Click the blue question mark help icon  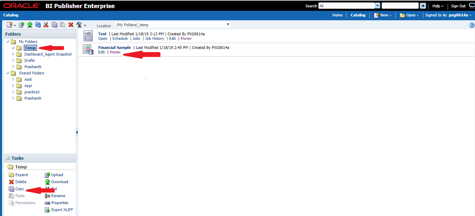pos(472,25)
